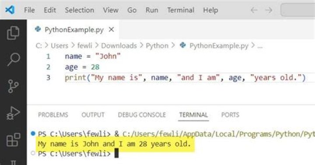Image resolution: width=315 pixels, height=165 pixels.
Task: Click the Python path command in terminal
Action: click(x=219, y=134)
